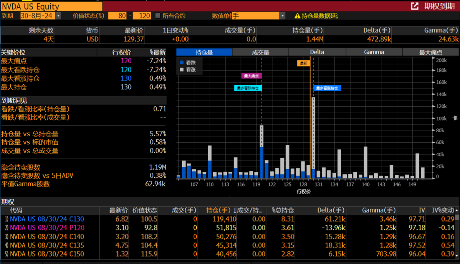The image size is (460, 264).
Task: Click the table scroll-up arrow
Action: click(x=457, y=210)
